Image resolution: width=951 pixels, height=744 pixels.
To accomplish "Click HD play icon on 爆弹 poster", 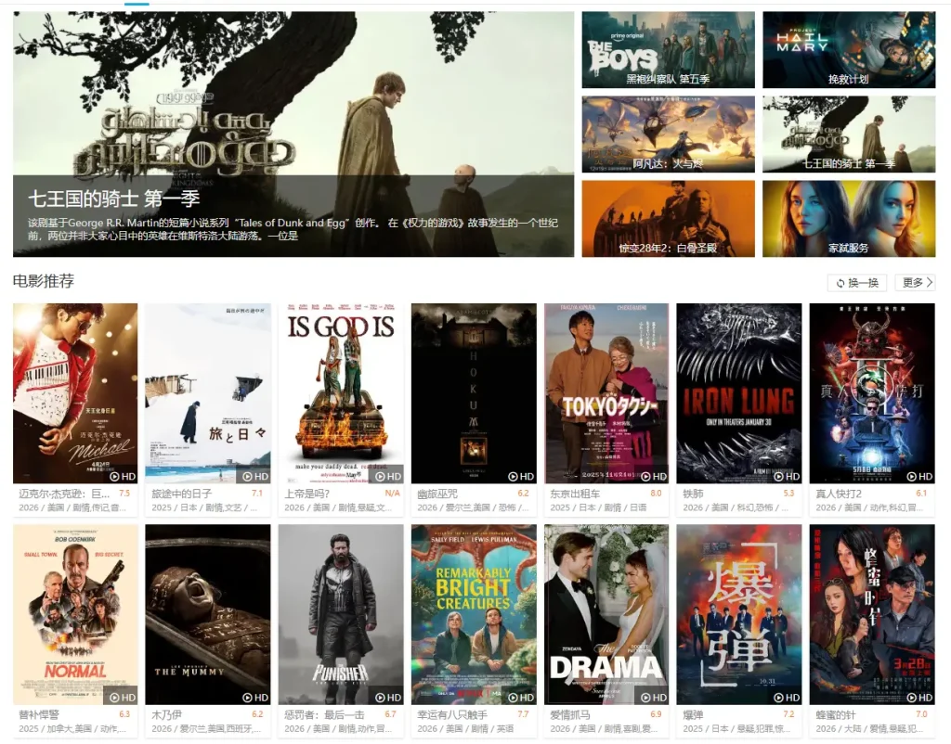I will click(786, 698).
